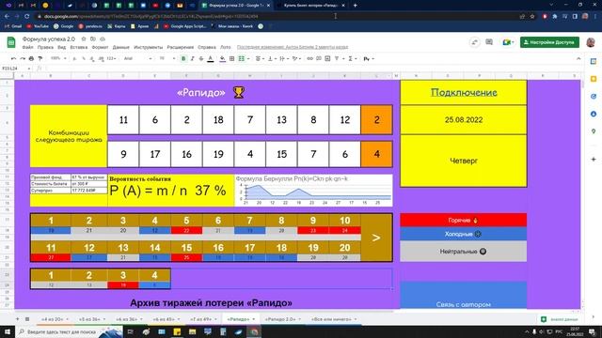
Task: Click the Name box cell reference
Action: (15, 69)
